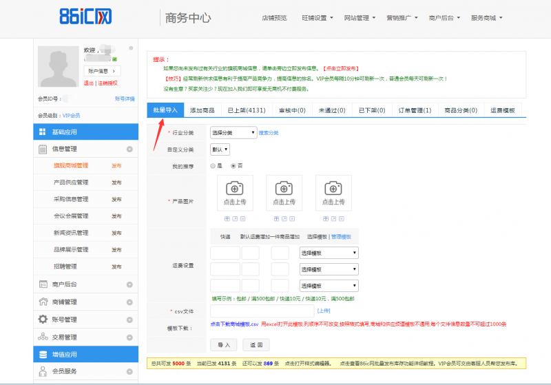This screenshot has height=385, width=551.
Task: Select the 是 radio for 我的推荐
Action: click(x=213, y=166)
